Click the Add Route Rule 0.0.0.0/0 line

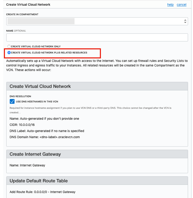tap(42, 192)
